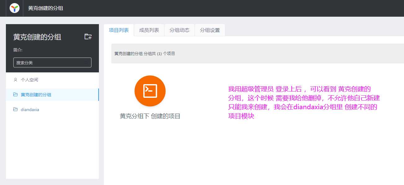Select the 黄克创建的分组 group in sidebar
This screenshot has width=404, height=185.
point(52,95)
